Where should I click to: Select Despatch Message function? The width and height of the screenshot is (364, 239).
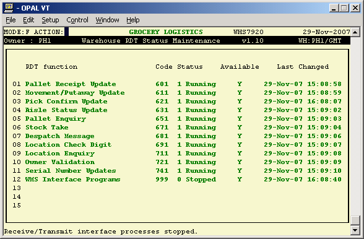point(59,136)
